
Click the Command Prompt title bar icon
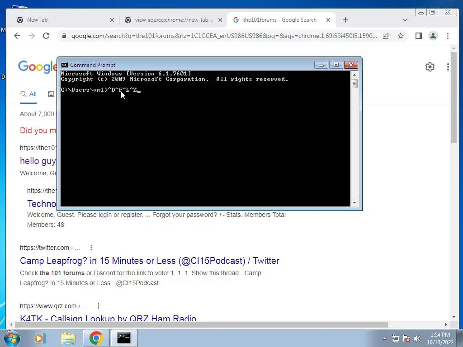(x=64, y=65)
